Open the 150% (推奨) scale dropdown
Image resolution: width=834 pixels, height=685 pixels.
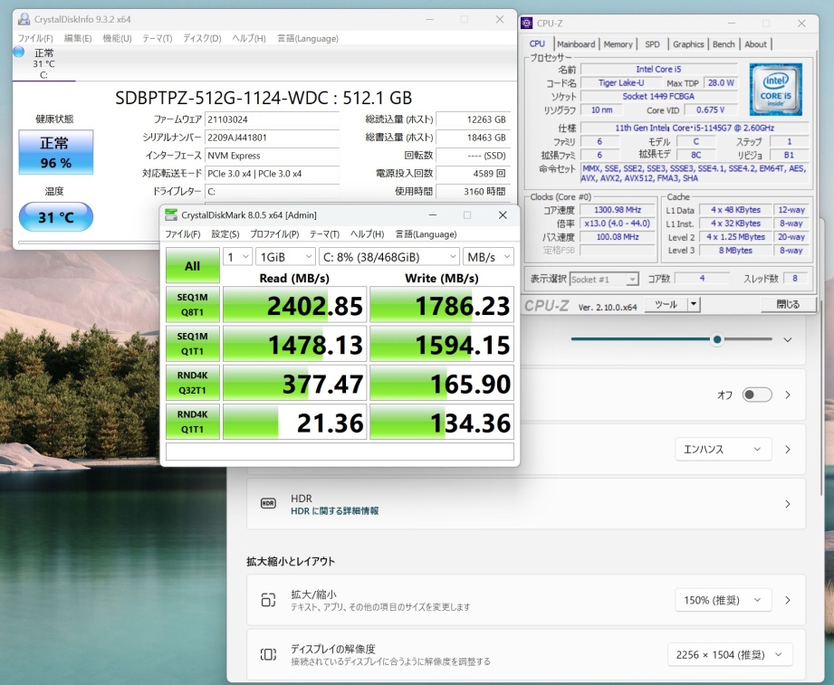(723, 600)
